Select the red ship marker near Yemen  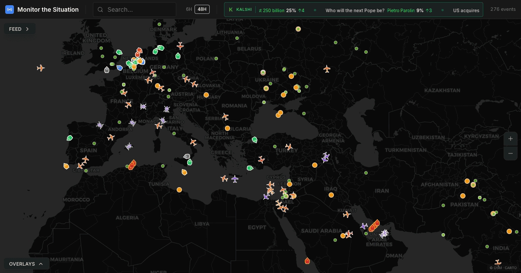[x=307, y=261]
